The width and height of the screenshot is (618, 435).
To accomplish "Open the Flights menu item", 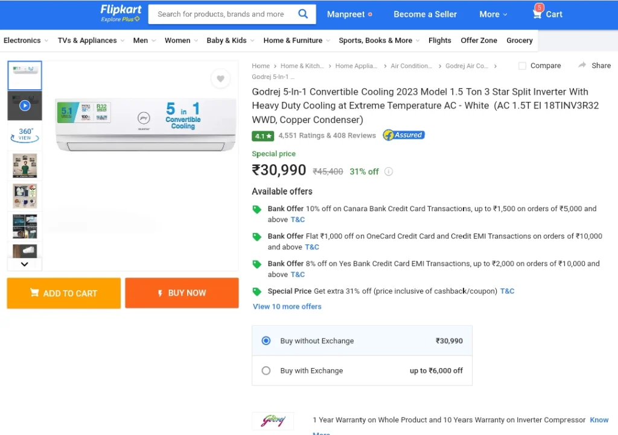I will (440, 40).
